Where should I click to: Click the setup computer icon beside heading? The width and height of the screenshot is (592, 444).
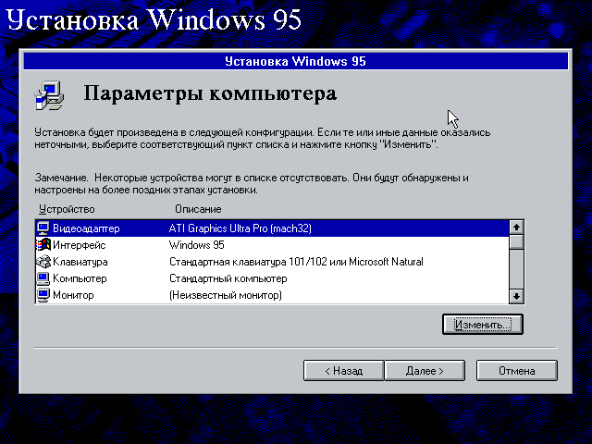tap(49, 95)
